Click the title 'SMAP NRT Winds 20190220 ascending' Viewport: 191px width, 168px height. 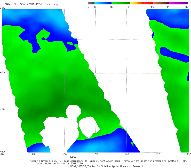(x=31, y=4)
